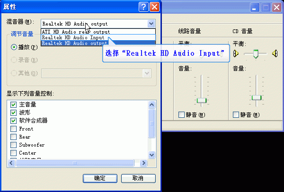
Task: Close the Properties (属性) dialog
Action: point(154,7)
